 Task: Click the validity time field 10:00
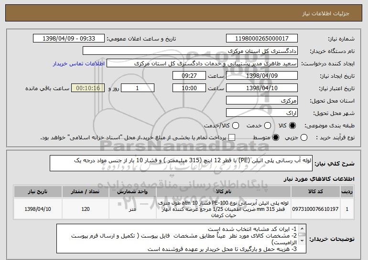pyautogui.click(x=189, y=88)
